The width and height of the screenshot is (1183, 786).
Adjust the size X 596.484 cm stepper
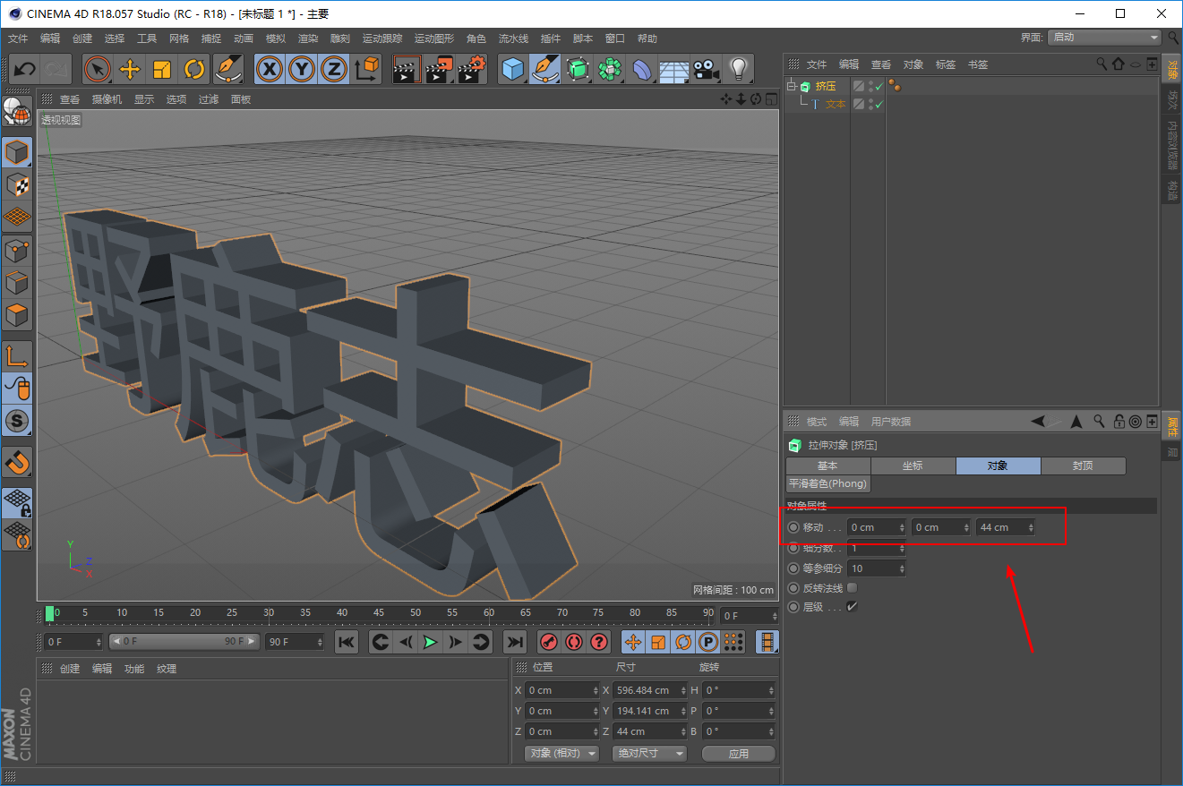[x=683, y=690]
